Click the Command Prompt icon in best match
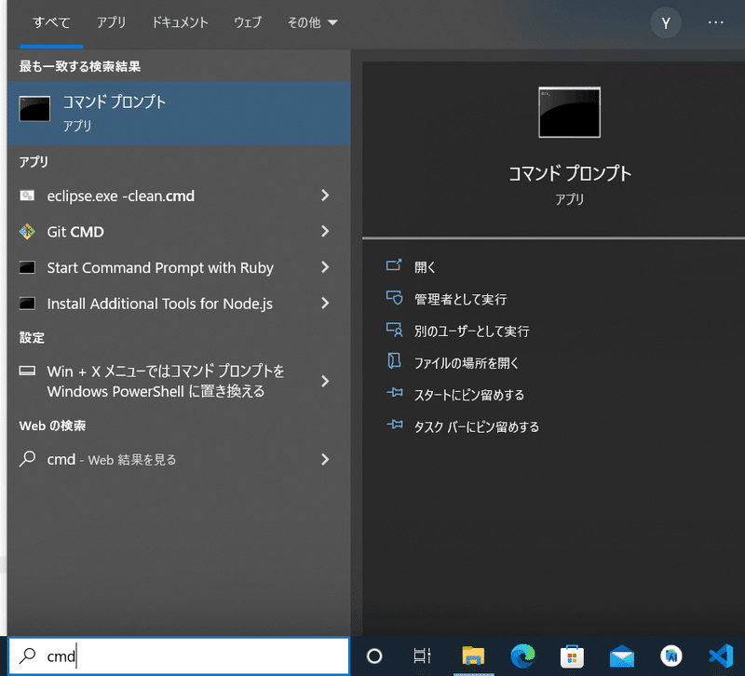 pyautogui.click(x=34, y=109)
